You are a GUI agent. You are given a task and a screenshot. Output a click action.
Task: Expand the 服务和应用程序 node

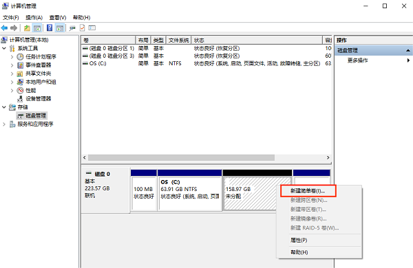(x=4, y=124)
